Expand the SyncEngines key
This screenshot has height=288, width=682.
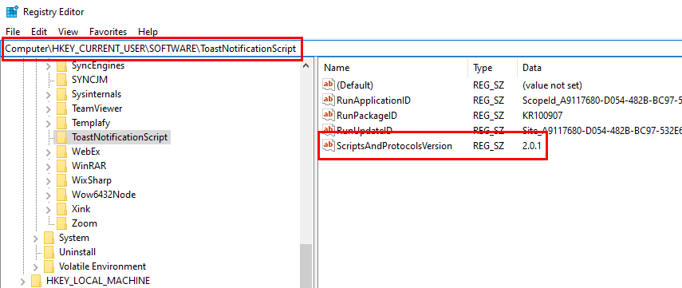49,65
